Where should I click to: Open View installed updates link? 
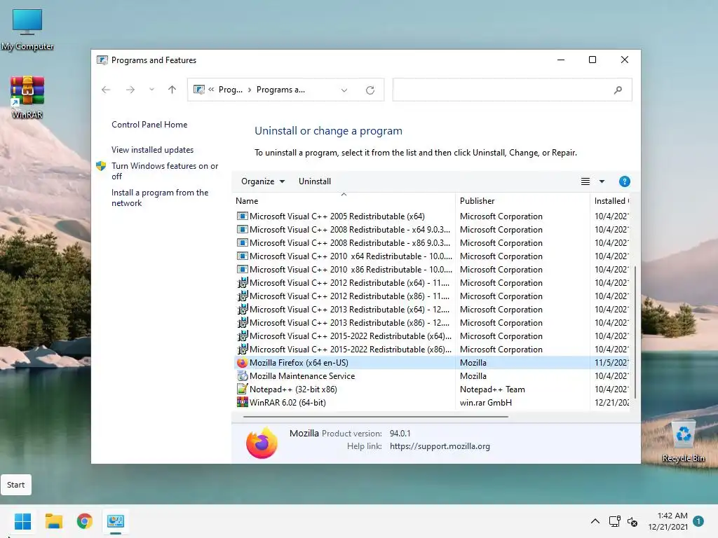(152, 150)
